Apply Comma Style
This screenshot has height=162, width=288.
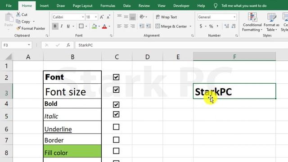(218, 26)
